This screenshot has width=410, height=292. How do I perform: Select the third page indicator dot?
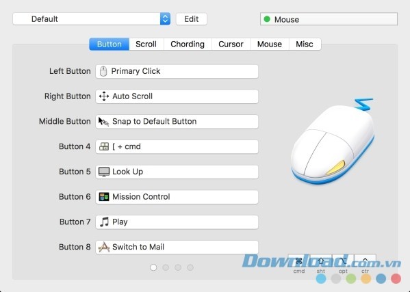coord(178,267)
